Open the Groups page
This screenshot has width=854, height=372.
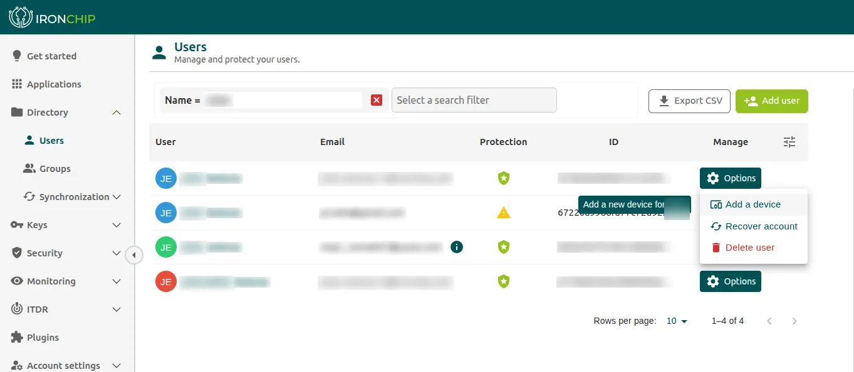(x=47, y=169)
